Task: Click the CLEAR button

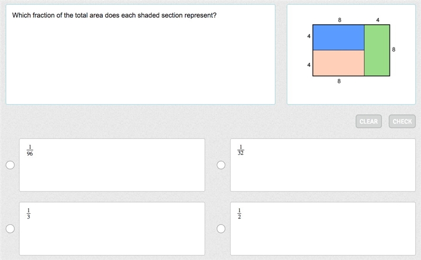Action: click(369, 122)
